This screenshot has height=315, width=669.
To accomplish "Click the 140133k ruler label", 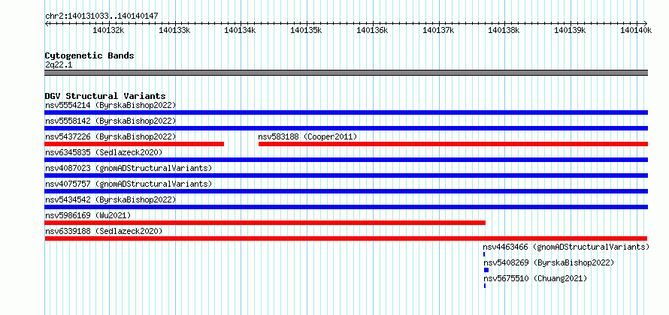I will 174,30.
